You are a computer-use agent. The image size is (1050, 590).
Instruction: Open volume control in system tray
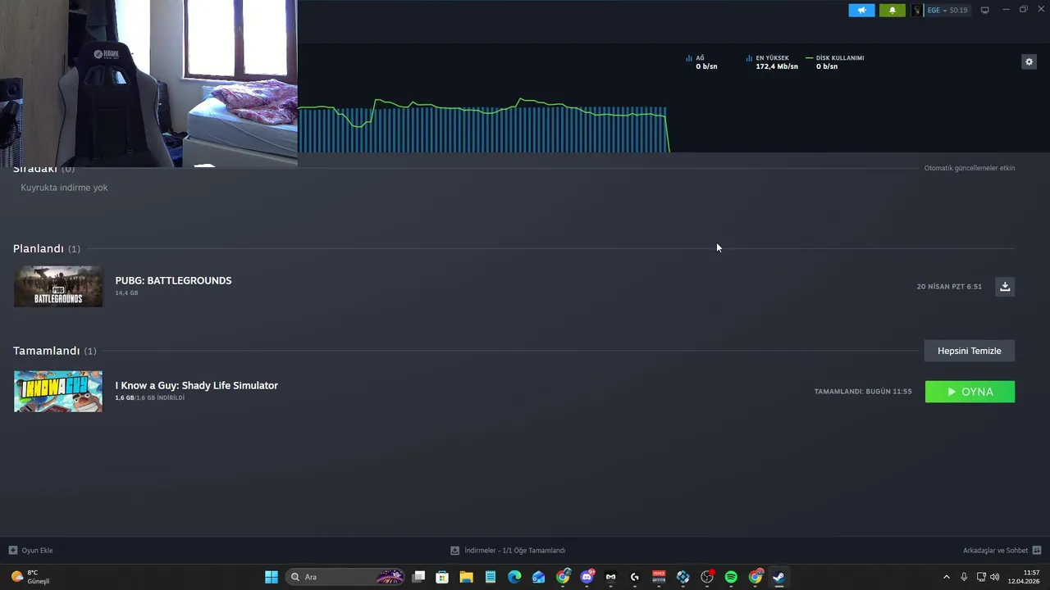click(995, 577)
